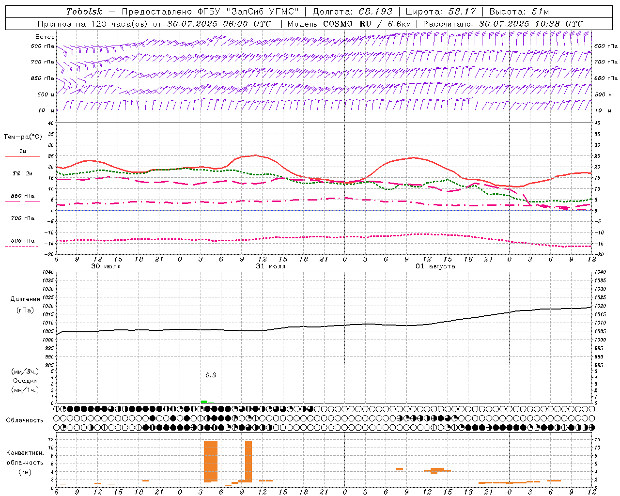Click the '500 гПа' temperature legend label

point(23,241)
